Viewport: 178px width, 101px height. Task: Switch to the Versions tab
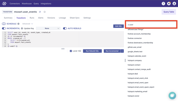[51, 18]
